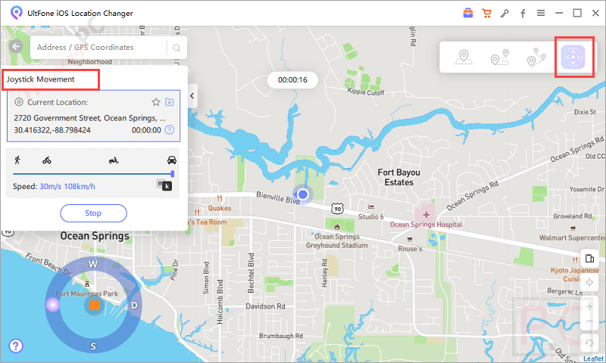This screenshot has width=606, height=363.
Task: Select the multi-spot movement mode icon
Action: click(536, 57)
